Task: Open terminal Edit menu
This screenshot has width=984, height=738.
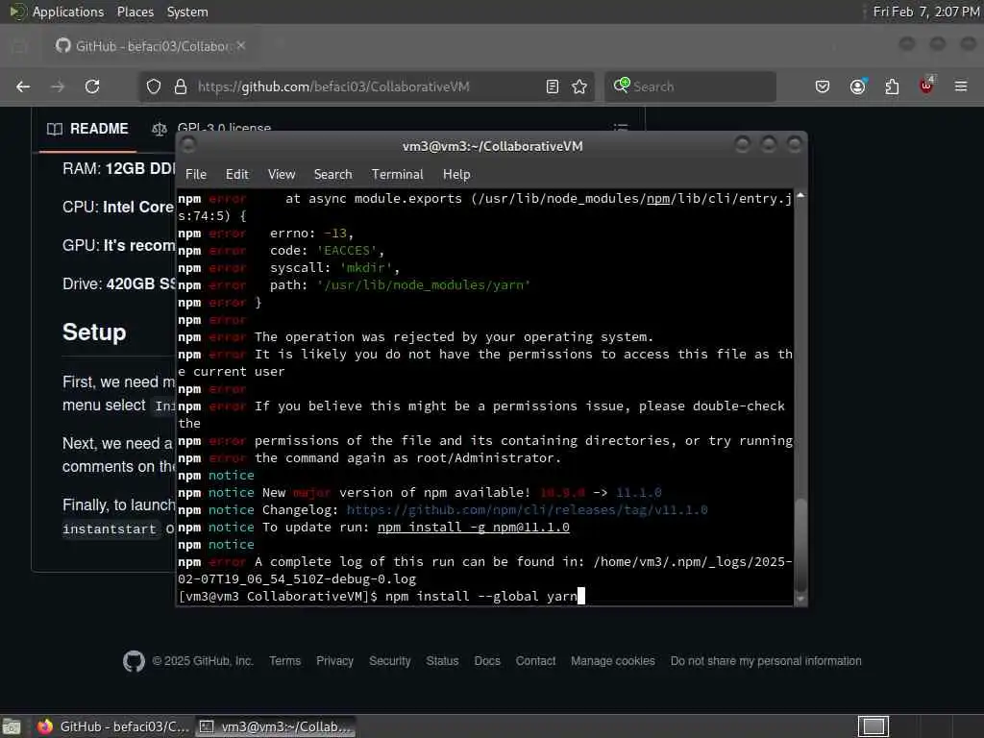Action: click(237, 175)
